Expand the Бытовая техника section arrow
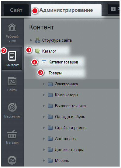The height and width of the screenshot is (168, 121). point(44,106)
